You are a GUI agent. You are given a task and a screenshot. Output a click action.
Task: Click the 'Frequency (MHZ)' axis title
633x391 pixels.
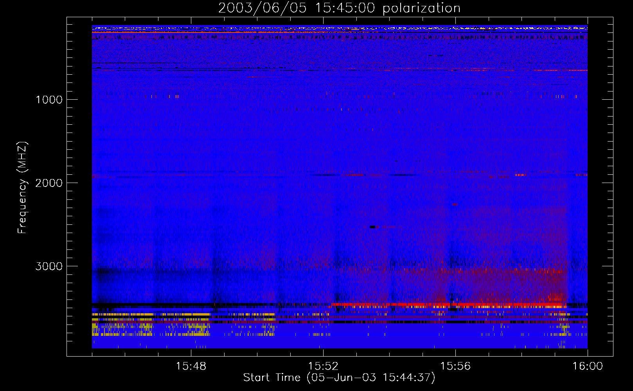click(x=22, y=188)
